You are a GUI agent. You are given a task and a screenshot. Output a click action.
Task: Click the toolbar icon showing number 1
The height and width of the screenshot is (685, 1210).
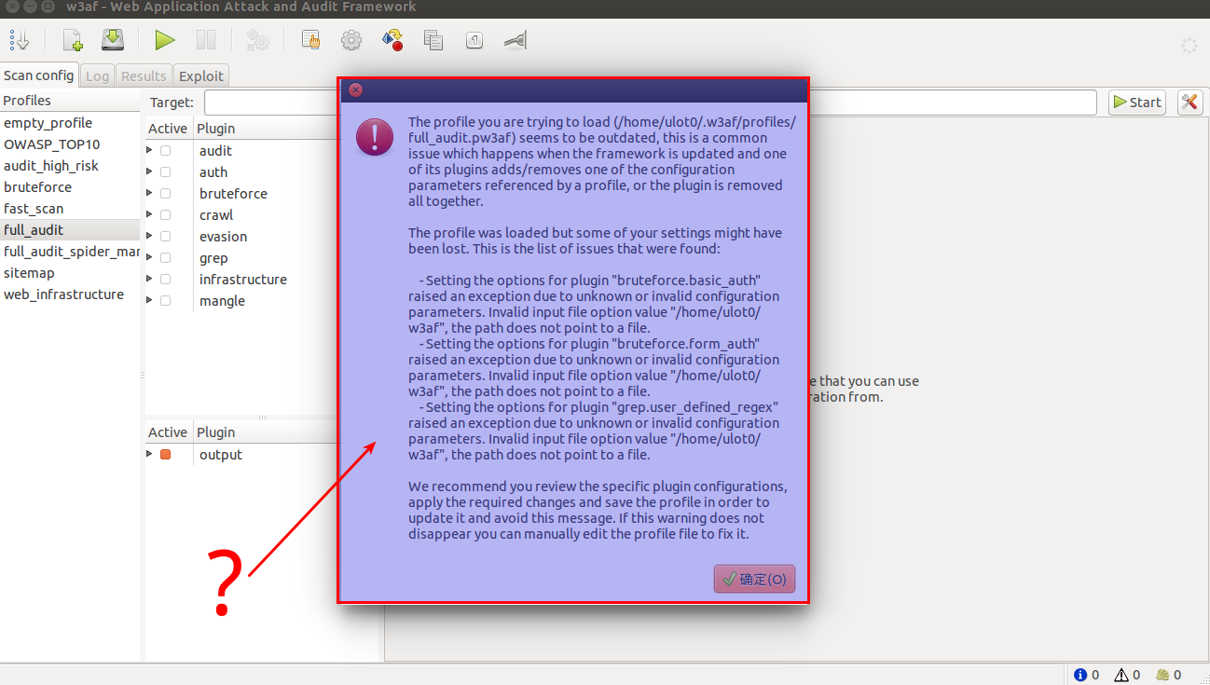474,40
